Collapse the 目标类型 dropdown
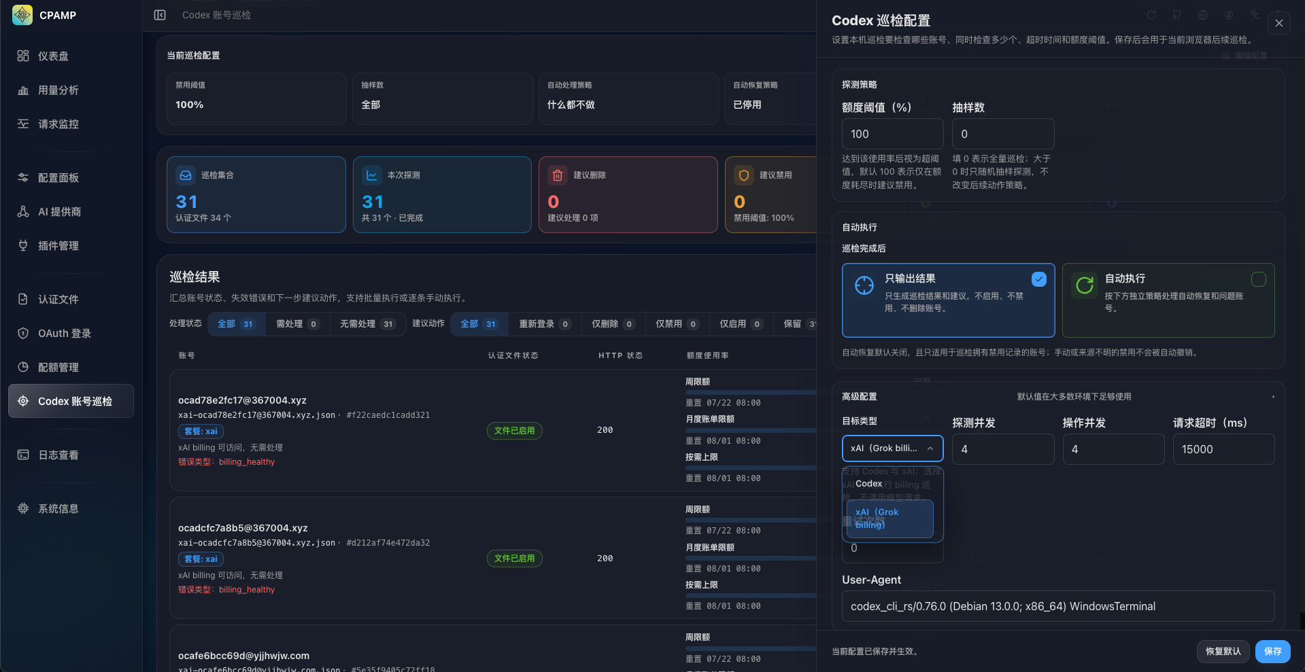 click(x=893, y=448)
